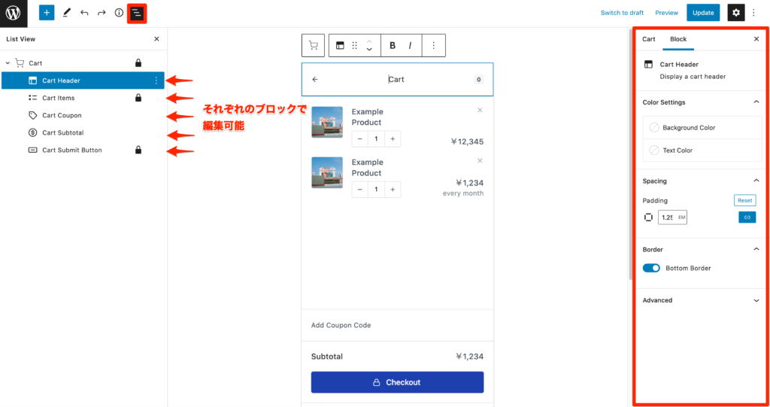Reset the padding value
The width and height of the screenshot is (770, 407).
pos(745,200)
